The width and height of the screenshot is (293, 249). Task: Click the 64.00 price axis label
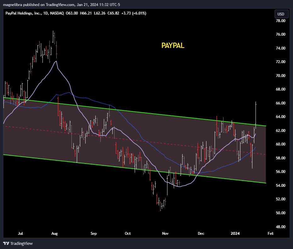(280, 117)
